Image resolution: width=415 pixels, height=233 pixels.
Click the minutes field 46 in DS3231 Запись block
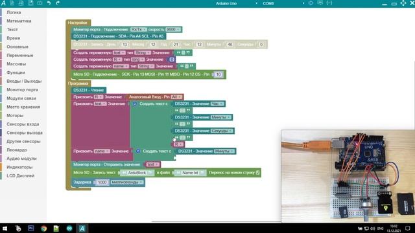click(x=230, y=45)
